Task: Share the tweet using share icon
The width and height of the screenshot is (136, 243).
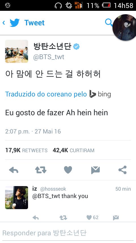Action: point(123,170)
